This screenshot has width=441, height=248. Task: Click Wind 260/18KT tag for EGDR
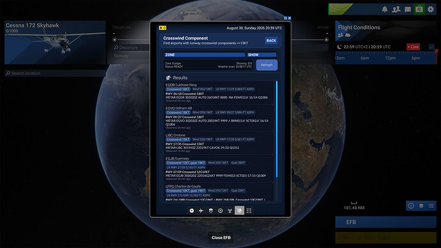point(203,89)
